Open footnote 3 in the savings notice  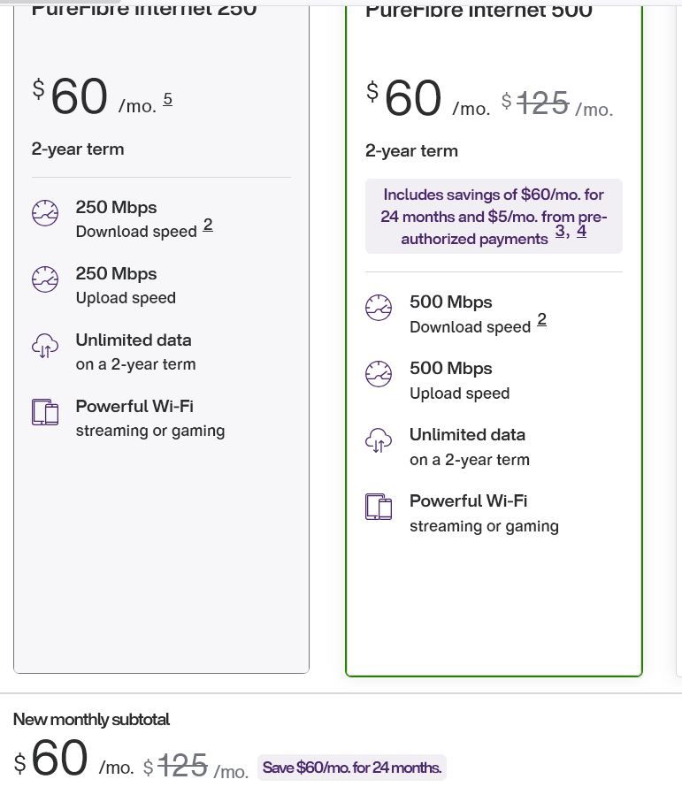point(561,232)
